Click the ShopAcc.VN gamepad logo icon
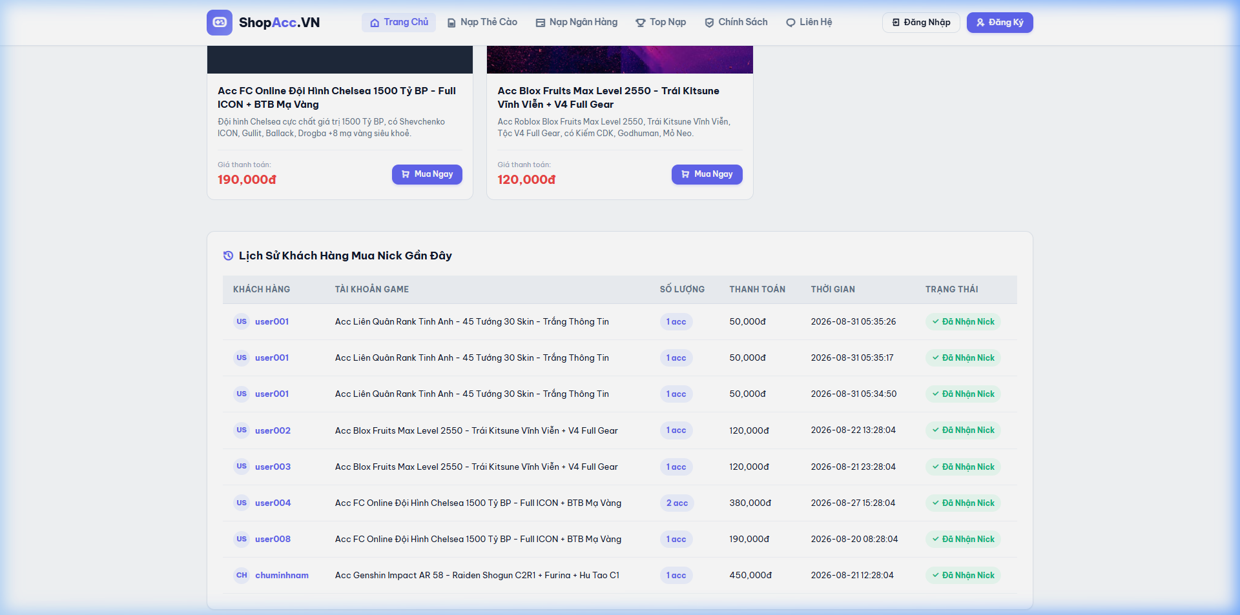The height and width of the screenshot is (615, 1240). click(x=220, y=23)
